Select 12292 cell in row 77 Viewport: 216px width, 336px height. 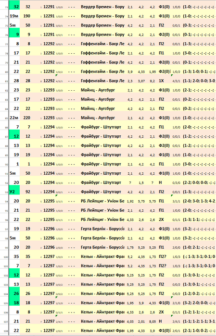point(49,44)
